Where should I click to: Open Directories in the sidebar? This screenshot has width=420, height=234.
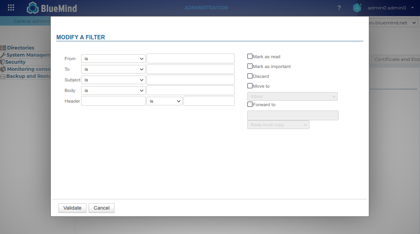(x=20, y=48)
